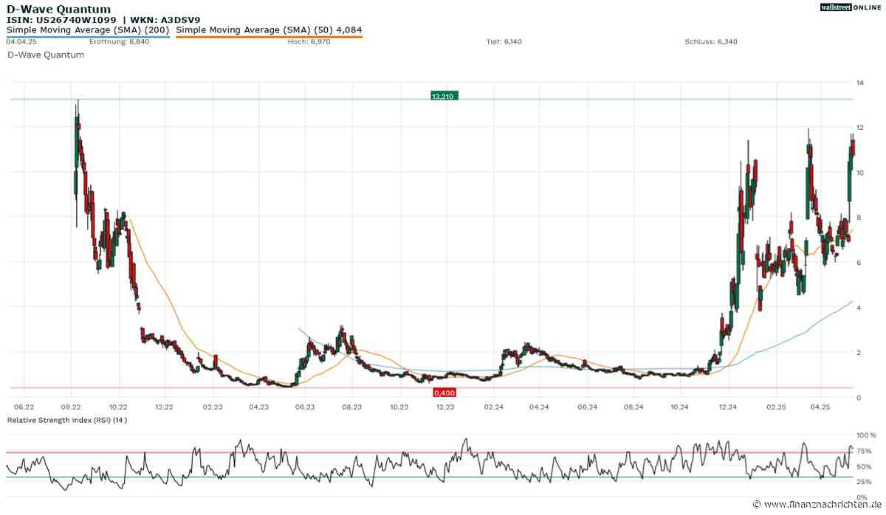Image resolution: width=886 pixels, height=515 pixels.
Task: Click the 12.24 date axis label
Action: click(729, 406)
